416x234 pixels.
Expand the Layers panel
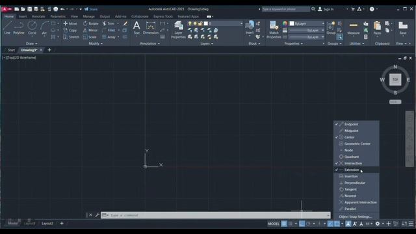coord(207,44)
